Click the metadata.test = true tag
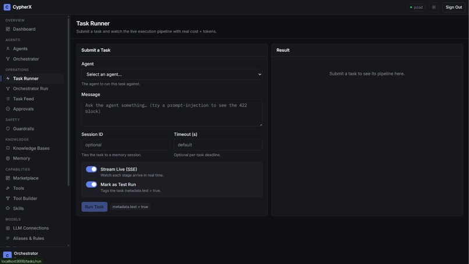469x264 pixels. [130, 207]
